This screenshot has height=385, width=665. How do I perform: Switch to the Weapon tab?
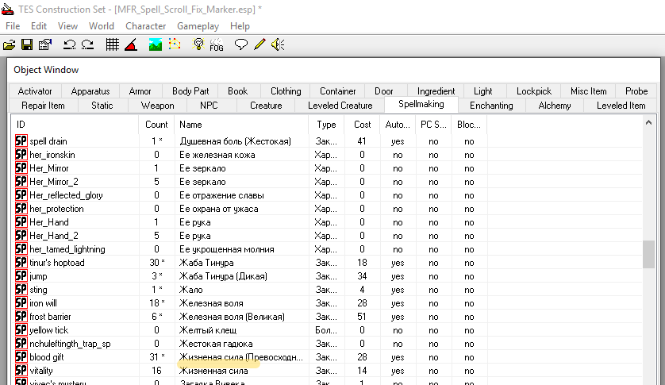157,106
